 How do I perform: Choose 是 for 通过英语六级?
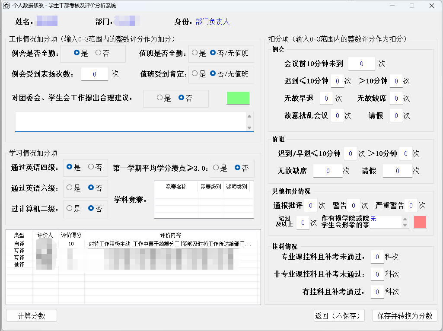[70, 188]
